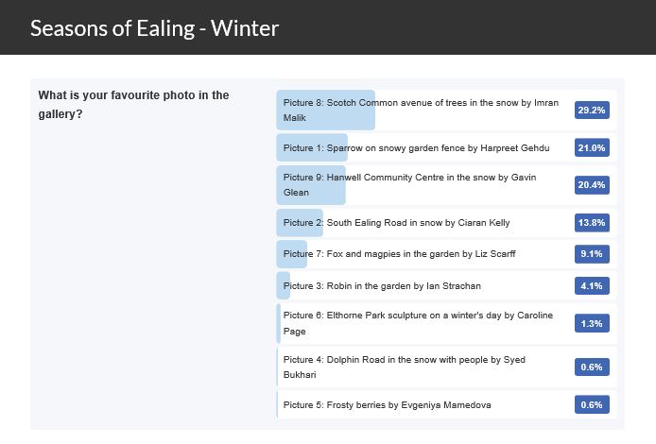Click the 21.0% percentage badge
656x444 pixels.
pyautogui.click(x=592, y=147)
